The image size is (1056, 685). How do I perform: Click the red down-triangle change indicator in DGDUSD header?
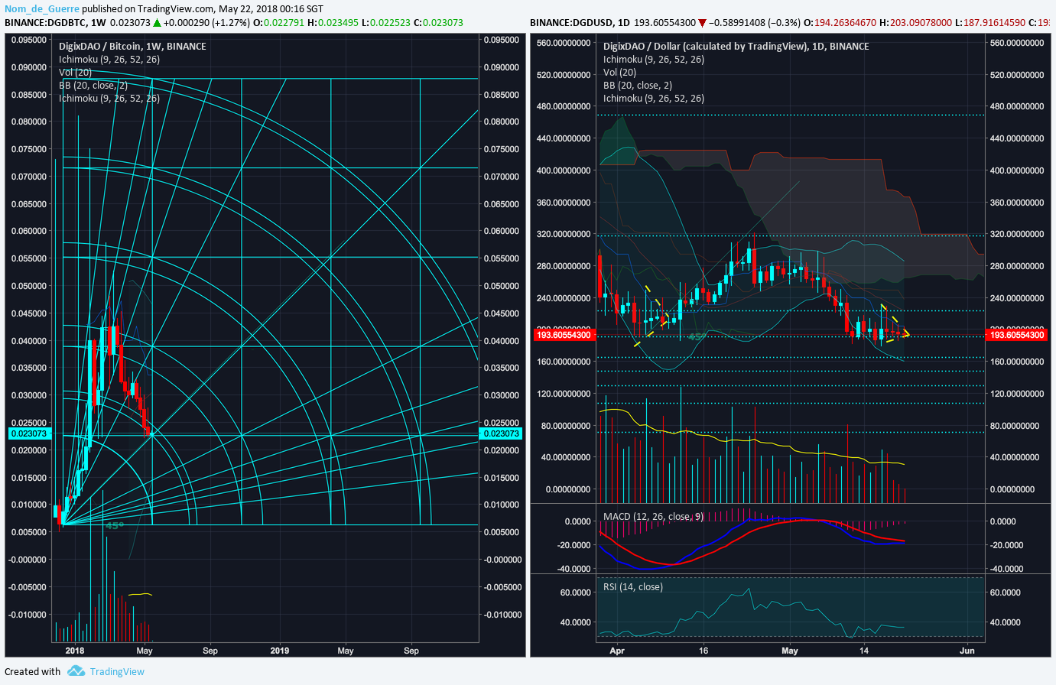(x=702, y=23)
